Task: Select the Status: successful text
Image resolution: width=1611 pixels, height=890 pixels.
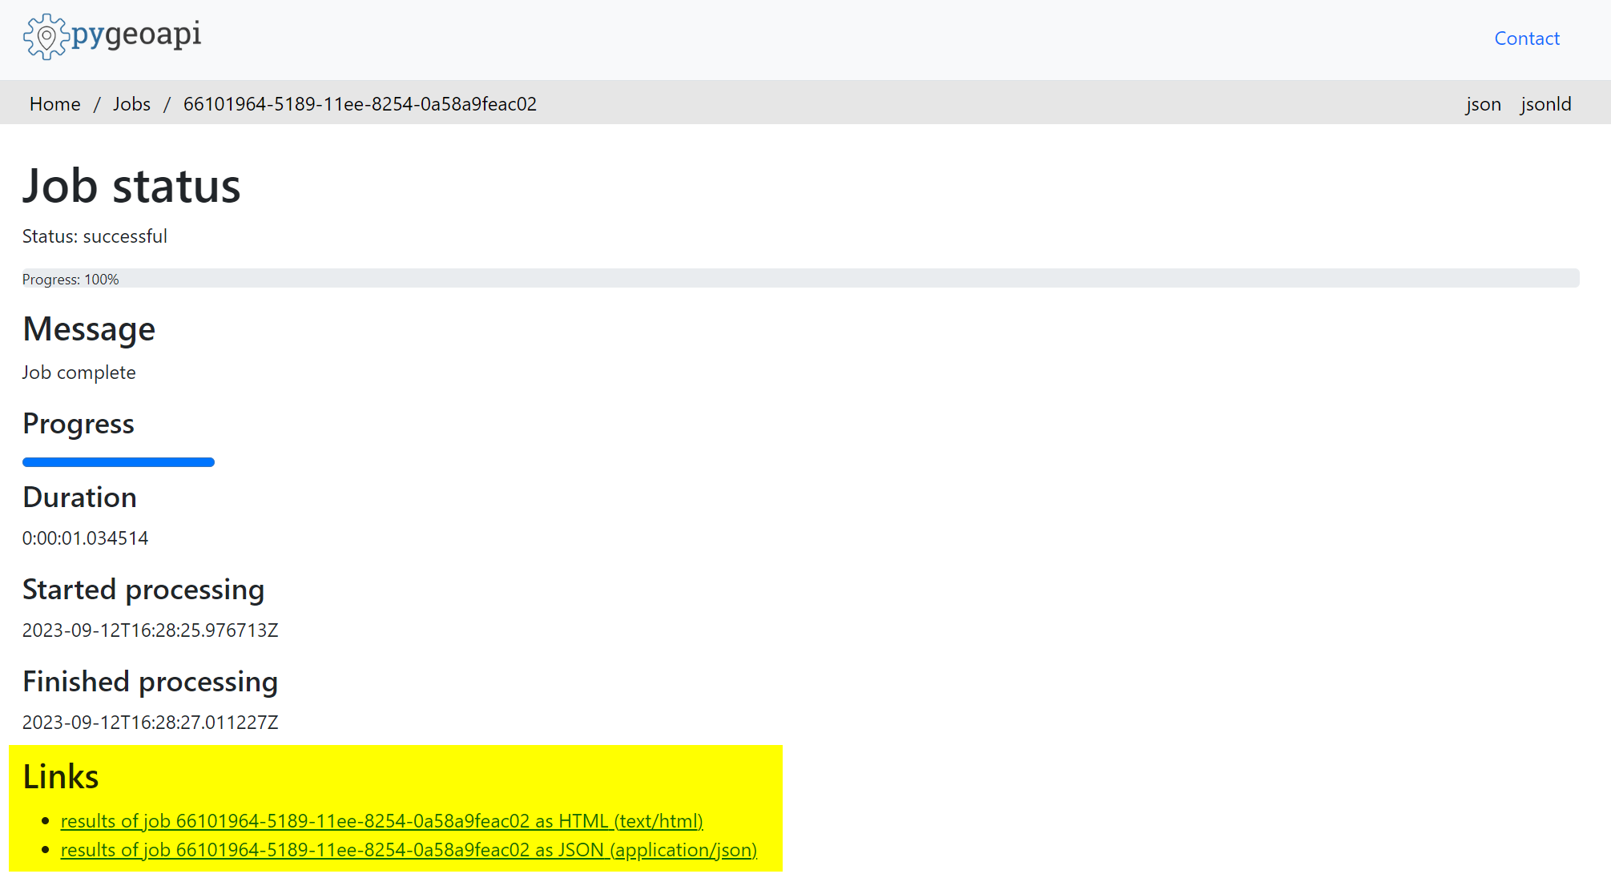Action: point(95,236)
